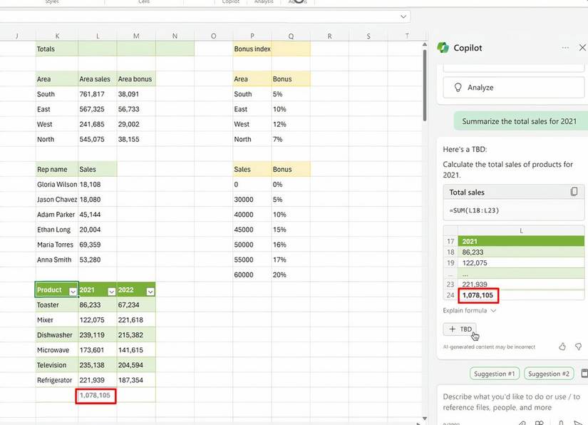Image resolution: width=588 pixels, height=425 pixels.
Task: Select the Suggestion #2 chip
Action: pos(548,374)
